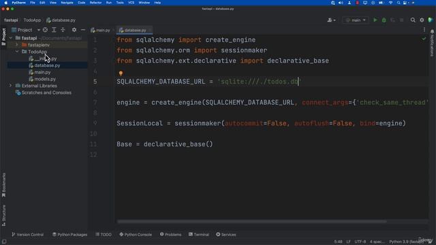
Task: Open models.py from the project tree
Action: click(x=45, y=79)
